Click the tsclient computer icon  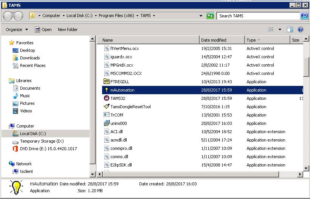pos(15,171)
